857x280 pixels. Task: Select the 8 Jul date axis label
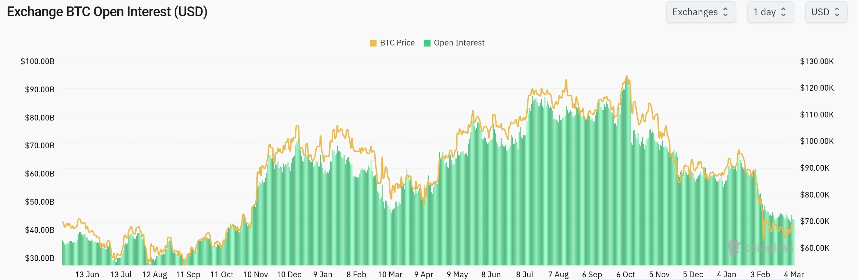point(525,274)
